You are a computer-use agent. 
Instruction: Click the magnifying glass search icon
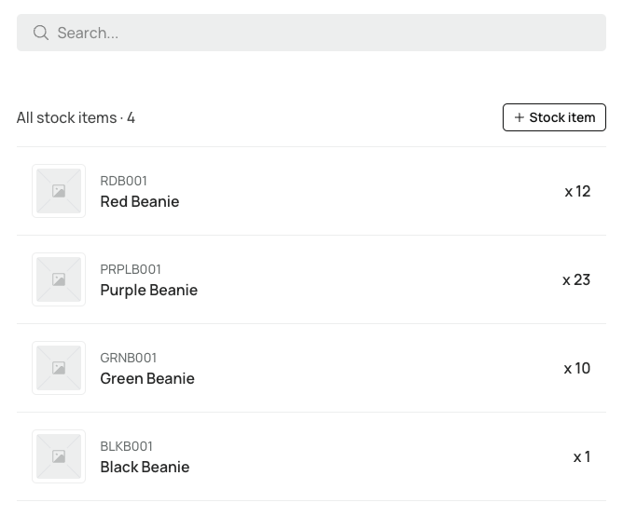41,33
